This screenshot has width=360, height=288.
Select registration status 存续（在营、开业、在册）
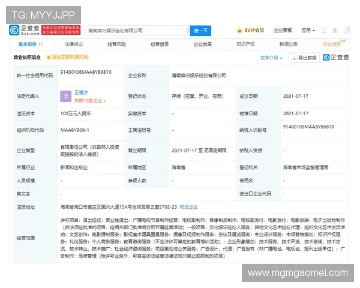coord(197,96)
